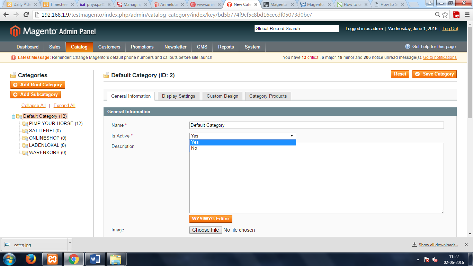This screenshot has width=473, height=266.
Task: Go back using browser back arrow
Action: (x=6, y=15)
